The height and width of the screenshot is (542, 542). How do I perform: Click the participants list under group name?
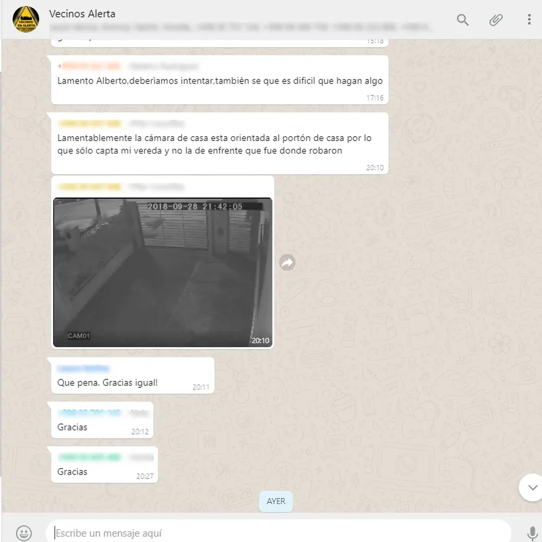pyautogui.click(x=238, y=27)
